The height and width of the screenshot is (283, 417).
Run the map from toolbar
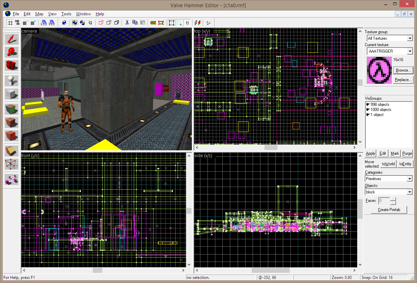(x=208, y=23)
